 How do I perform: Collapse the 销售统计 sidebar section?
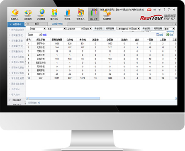click(16, 25)
